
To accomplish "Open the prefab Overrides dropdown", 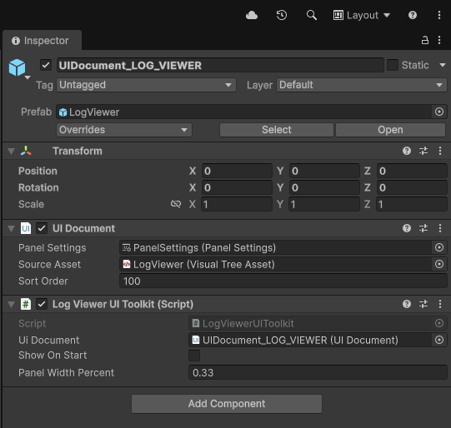I will [x=124, y=130].
